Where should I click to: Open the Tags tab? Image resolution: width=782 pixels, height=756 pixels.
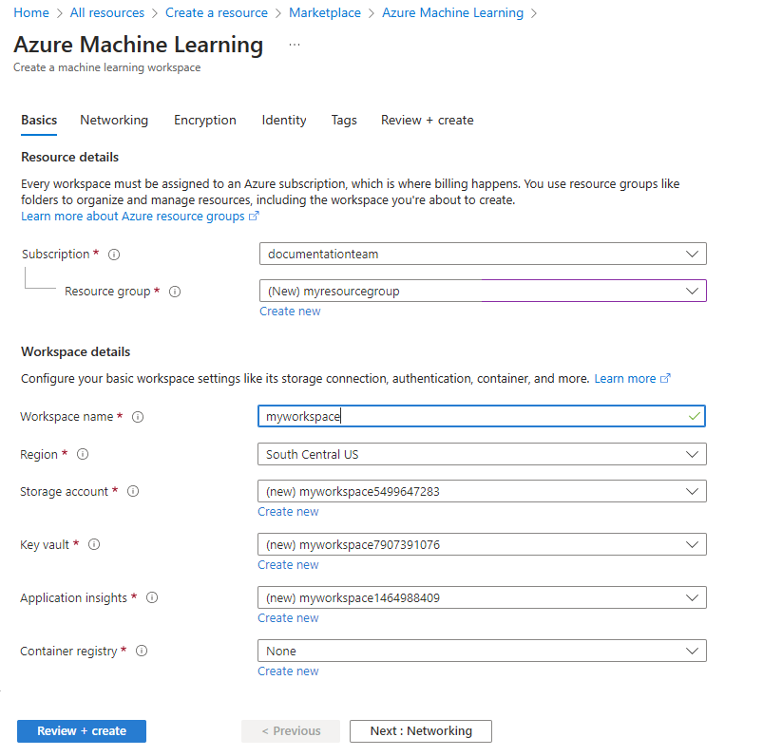point(344,120)
